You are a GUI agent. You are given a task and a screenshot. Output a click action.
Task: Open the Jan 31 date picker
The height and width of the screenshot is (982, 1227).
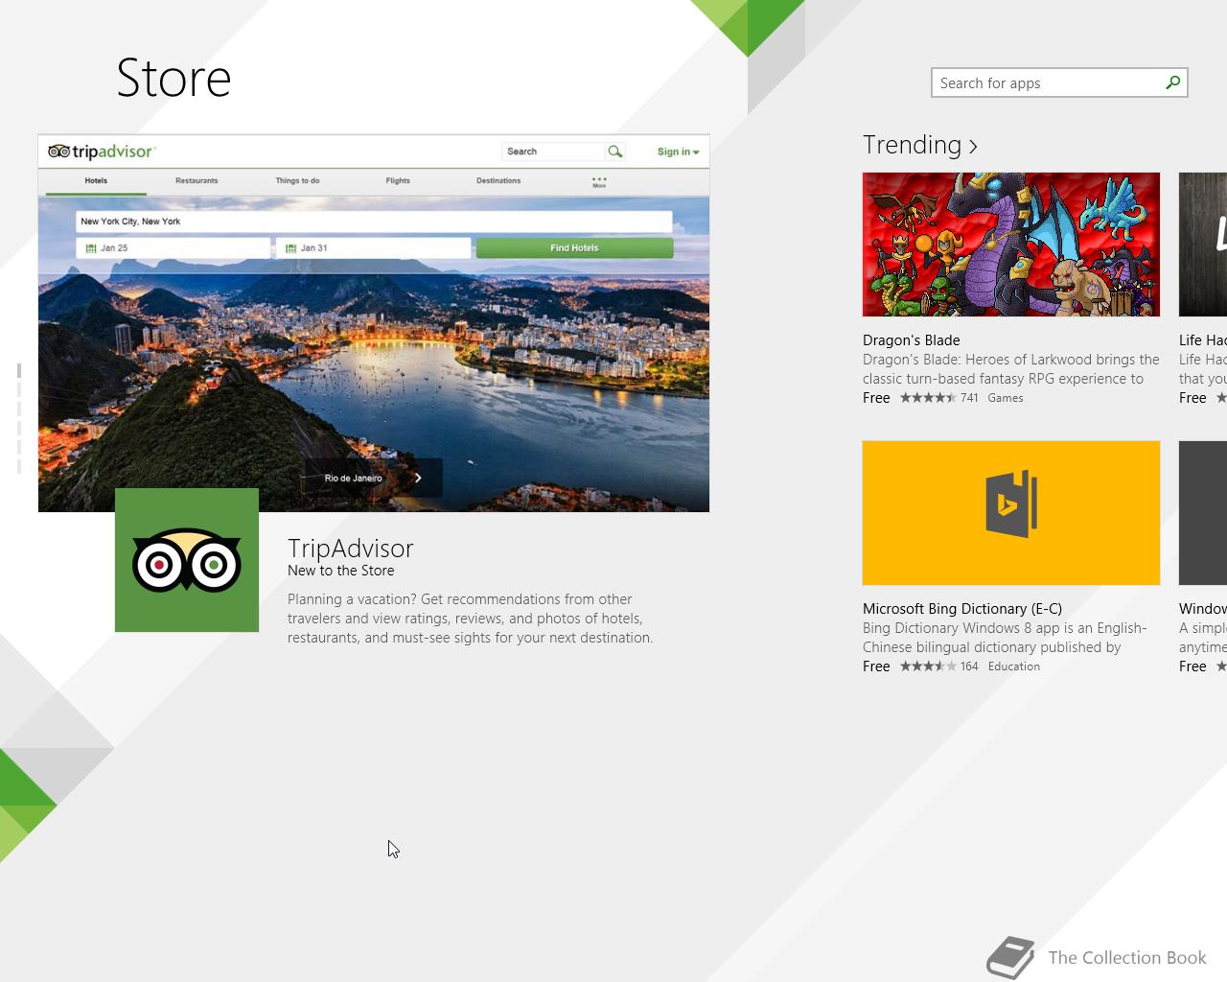373,248
